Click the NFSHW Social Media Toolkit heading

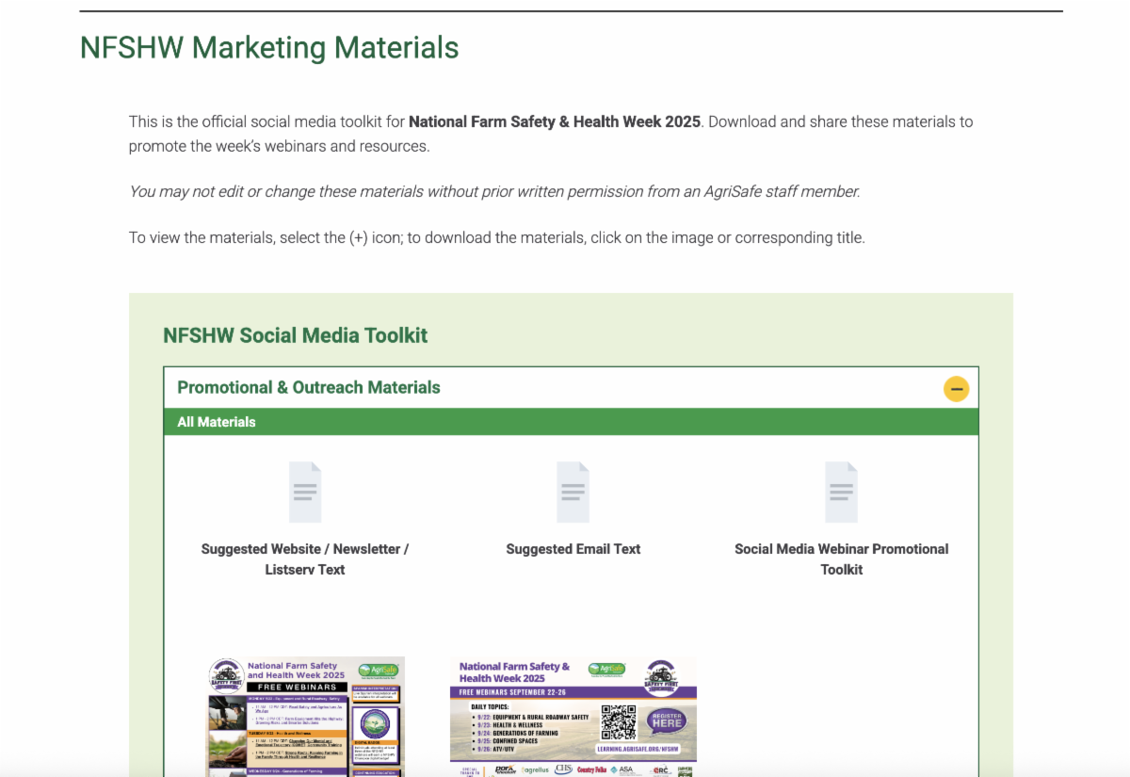296,335
